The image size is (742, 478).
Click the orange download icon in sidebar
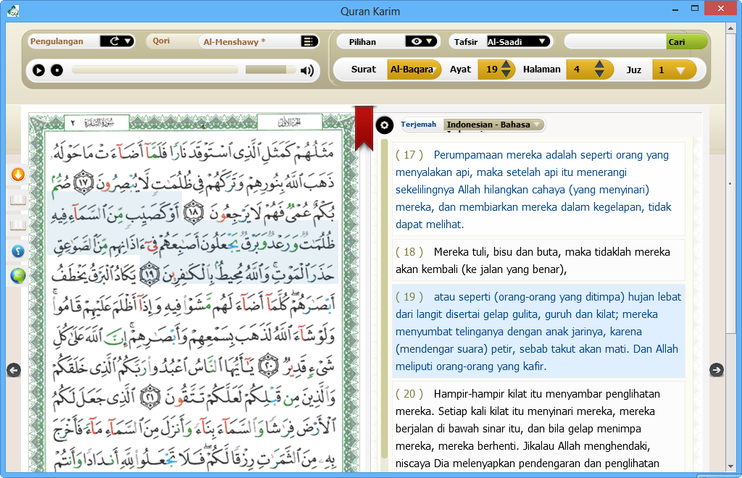pyautogui.click(x=17, y=175)
